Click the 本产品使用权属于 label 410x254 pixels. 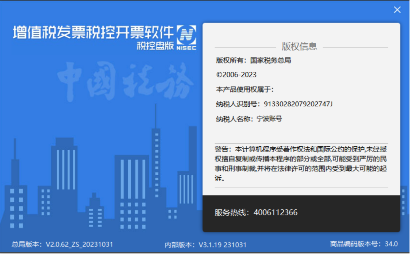click(245, 90)
